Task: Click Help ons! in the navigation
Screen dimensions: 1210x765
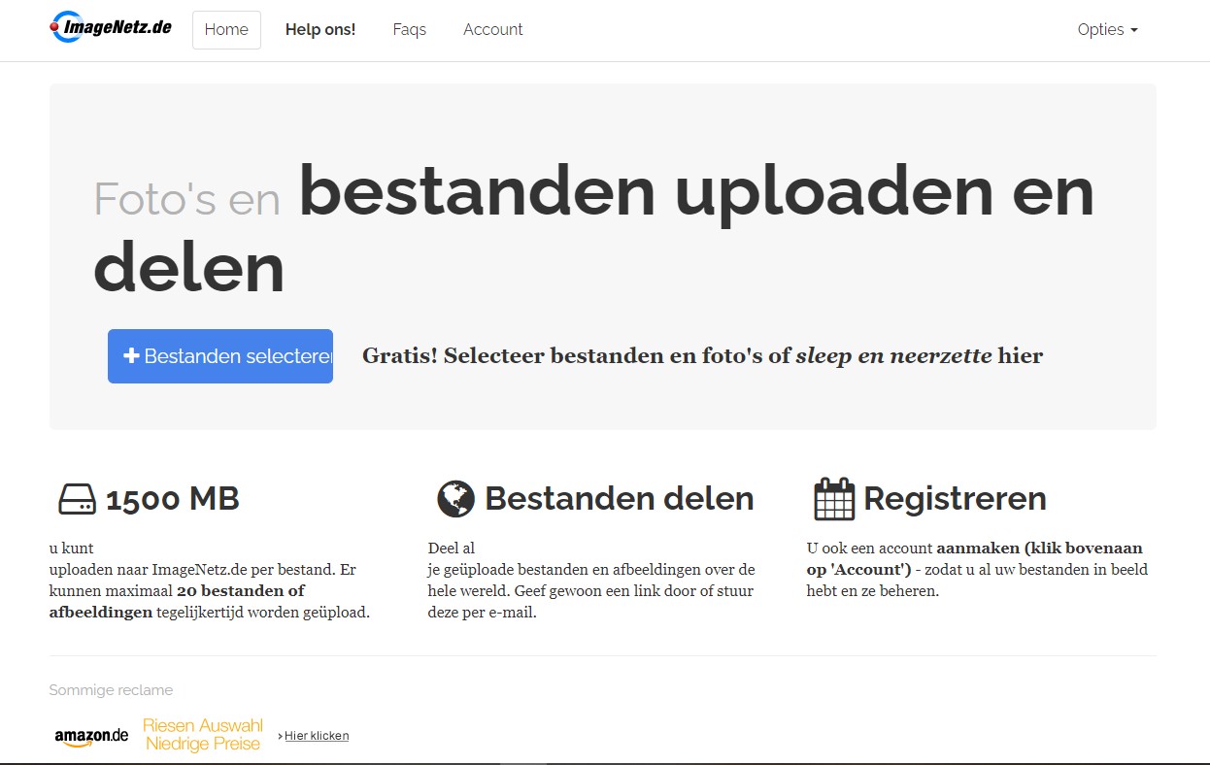Action: 320,29
